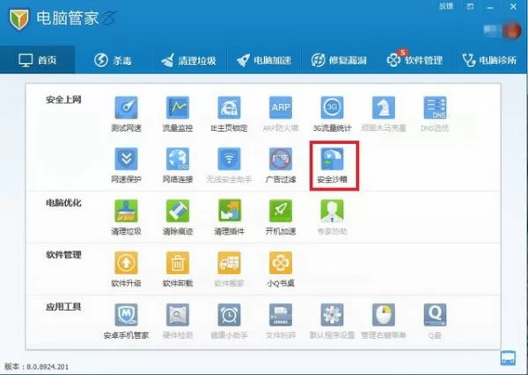Viewport: 528px width, 375px height.
Task: Open the ARP防火墙 tool
Action: pos(281,108)
